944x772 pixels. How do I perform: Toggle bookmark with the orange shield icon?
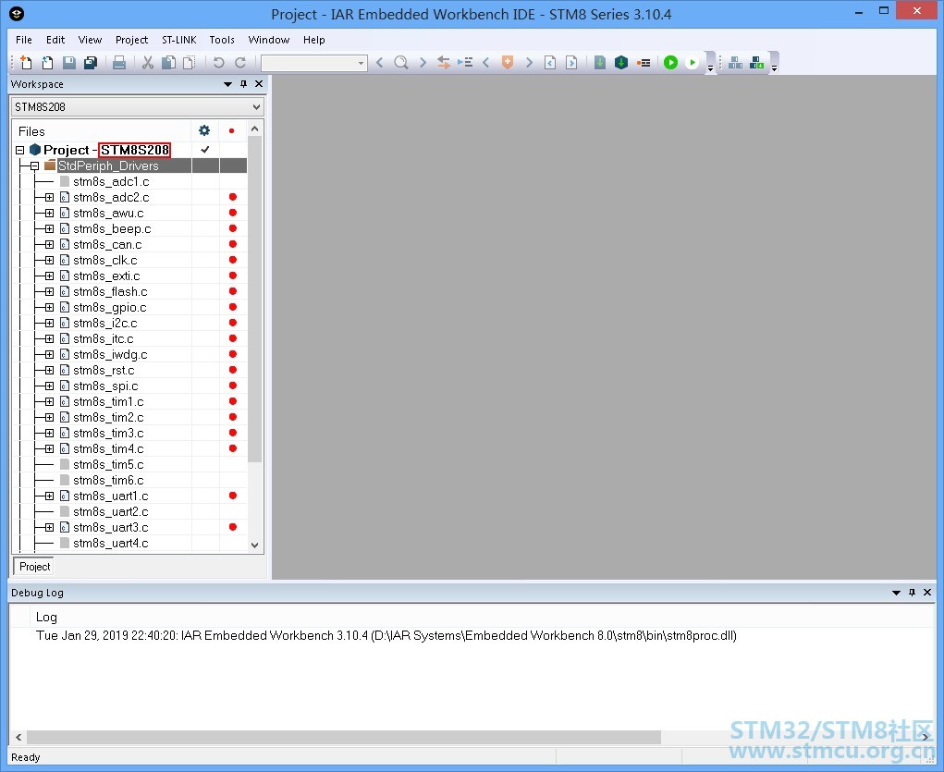click(x=508, y=62)
